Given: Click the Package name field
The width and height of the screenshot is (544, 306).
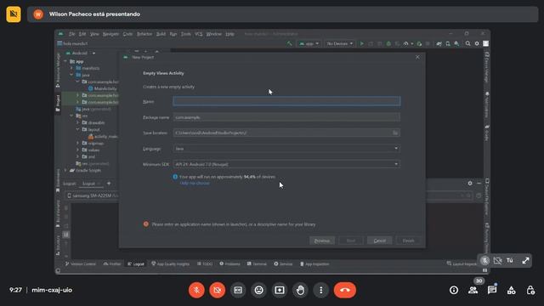Looking at the screenshot, I should [x=286, y=117].
